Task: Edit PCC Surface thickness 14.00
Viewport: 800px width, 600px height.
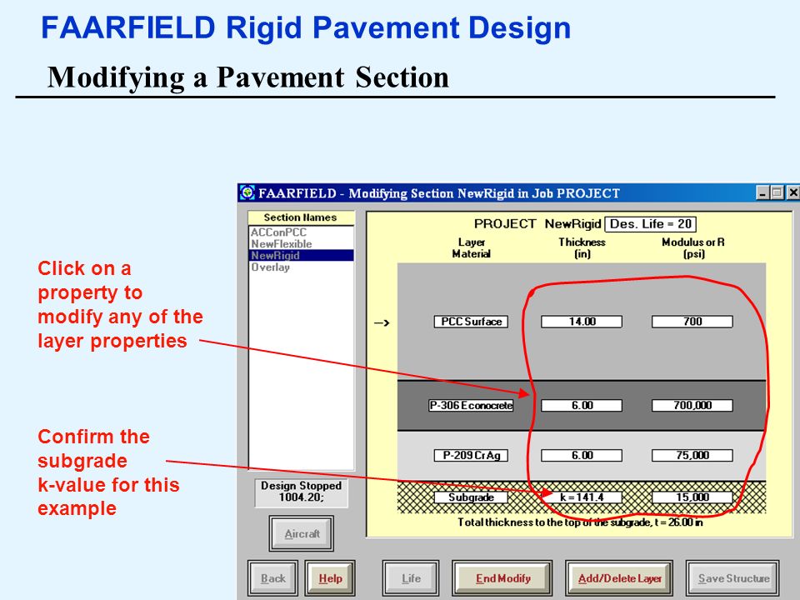Action: pyautogui.click(x=582, y=322)
